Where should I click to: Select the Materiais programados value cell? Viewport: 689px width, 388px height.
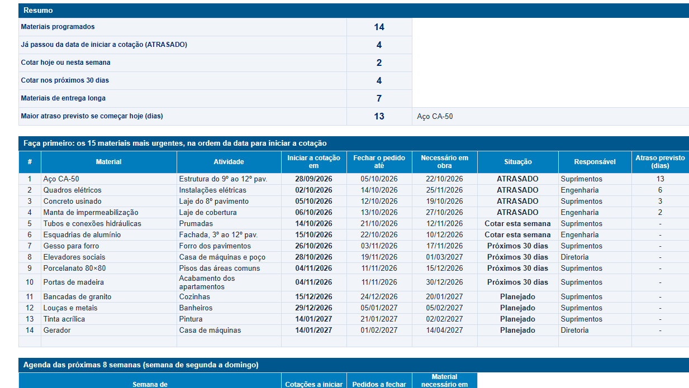pos(379,27)
